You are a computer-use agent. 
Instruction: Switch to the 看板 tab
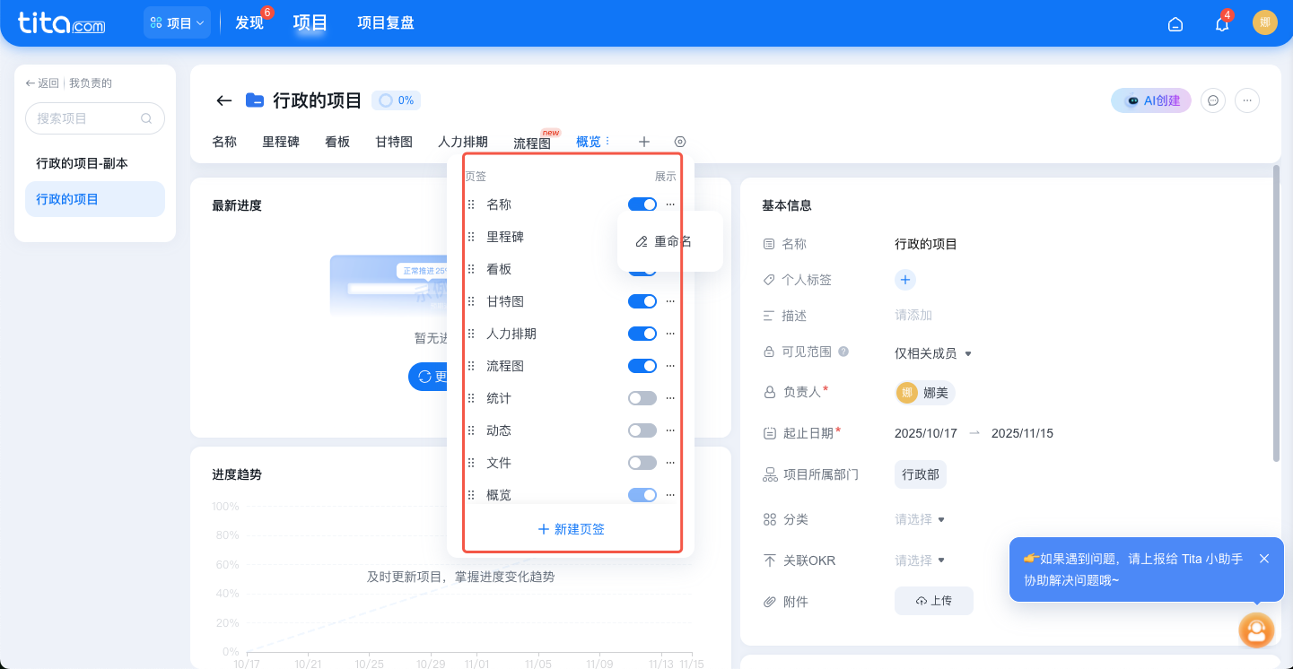pos(337,141)
